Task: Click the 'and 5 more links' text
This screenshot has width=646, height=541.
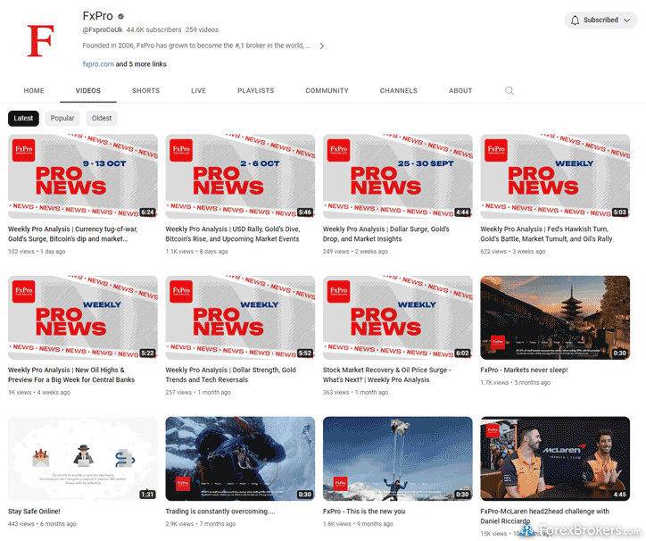Action: point(141,64)
